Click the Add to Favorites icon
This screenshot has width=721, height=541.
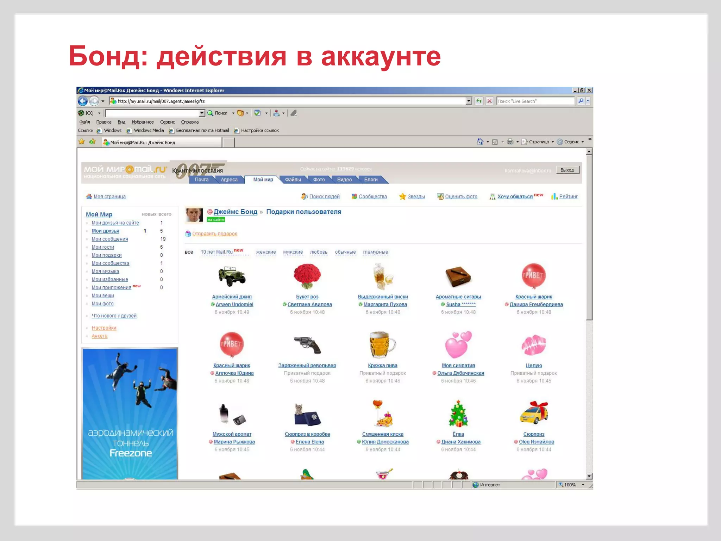[93, 142]
